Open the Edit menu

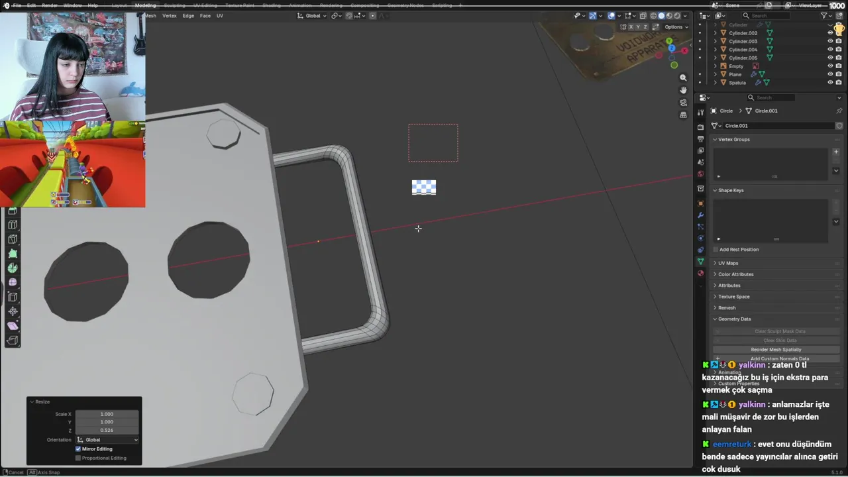tap(31, 5)
